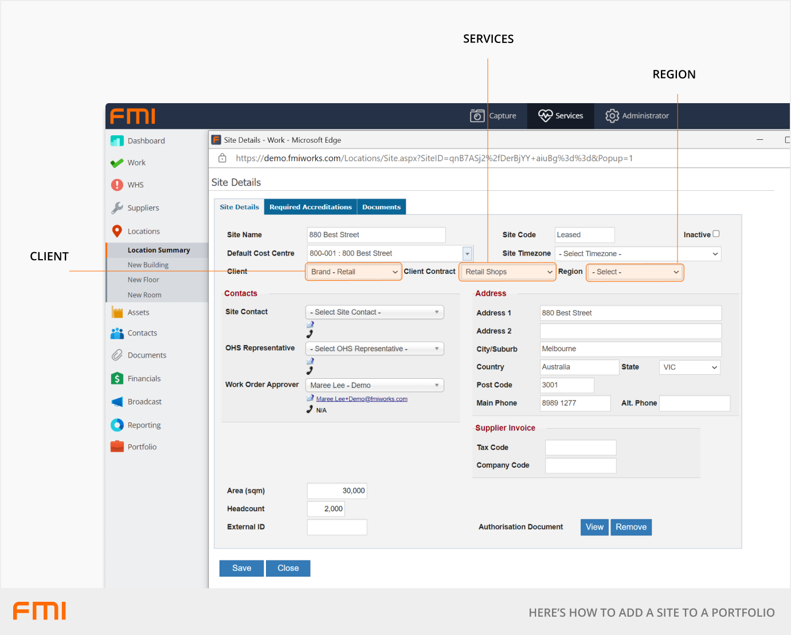Click the Maree Lee email link

361,399
